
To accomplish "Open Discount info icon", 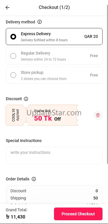I will [x=26, y=99].
